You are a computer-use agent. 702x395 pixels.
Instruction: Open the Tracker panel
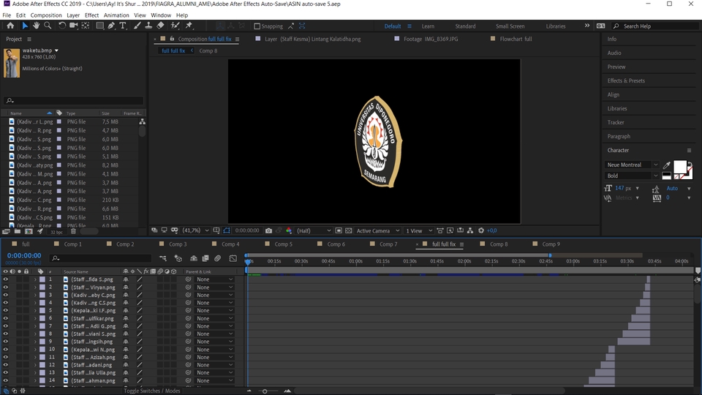tap(616, 122)
